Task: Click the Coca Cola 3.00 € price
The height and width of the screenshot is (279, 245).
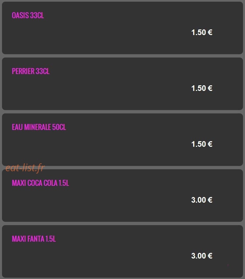Action: click(x=202, y=200)
